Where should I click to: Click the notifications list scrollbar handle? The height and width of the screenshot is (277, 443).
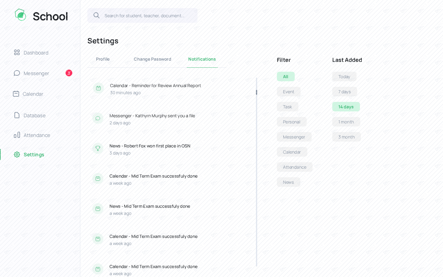click(257, 92)
